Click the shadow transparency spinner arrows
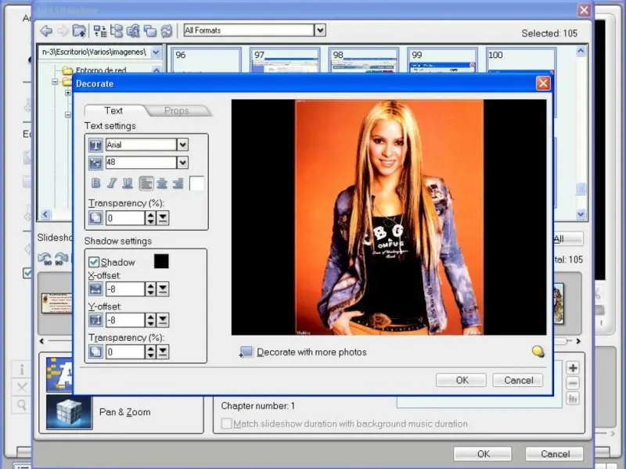626x469 pixels. (150, 352)
